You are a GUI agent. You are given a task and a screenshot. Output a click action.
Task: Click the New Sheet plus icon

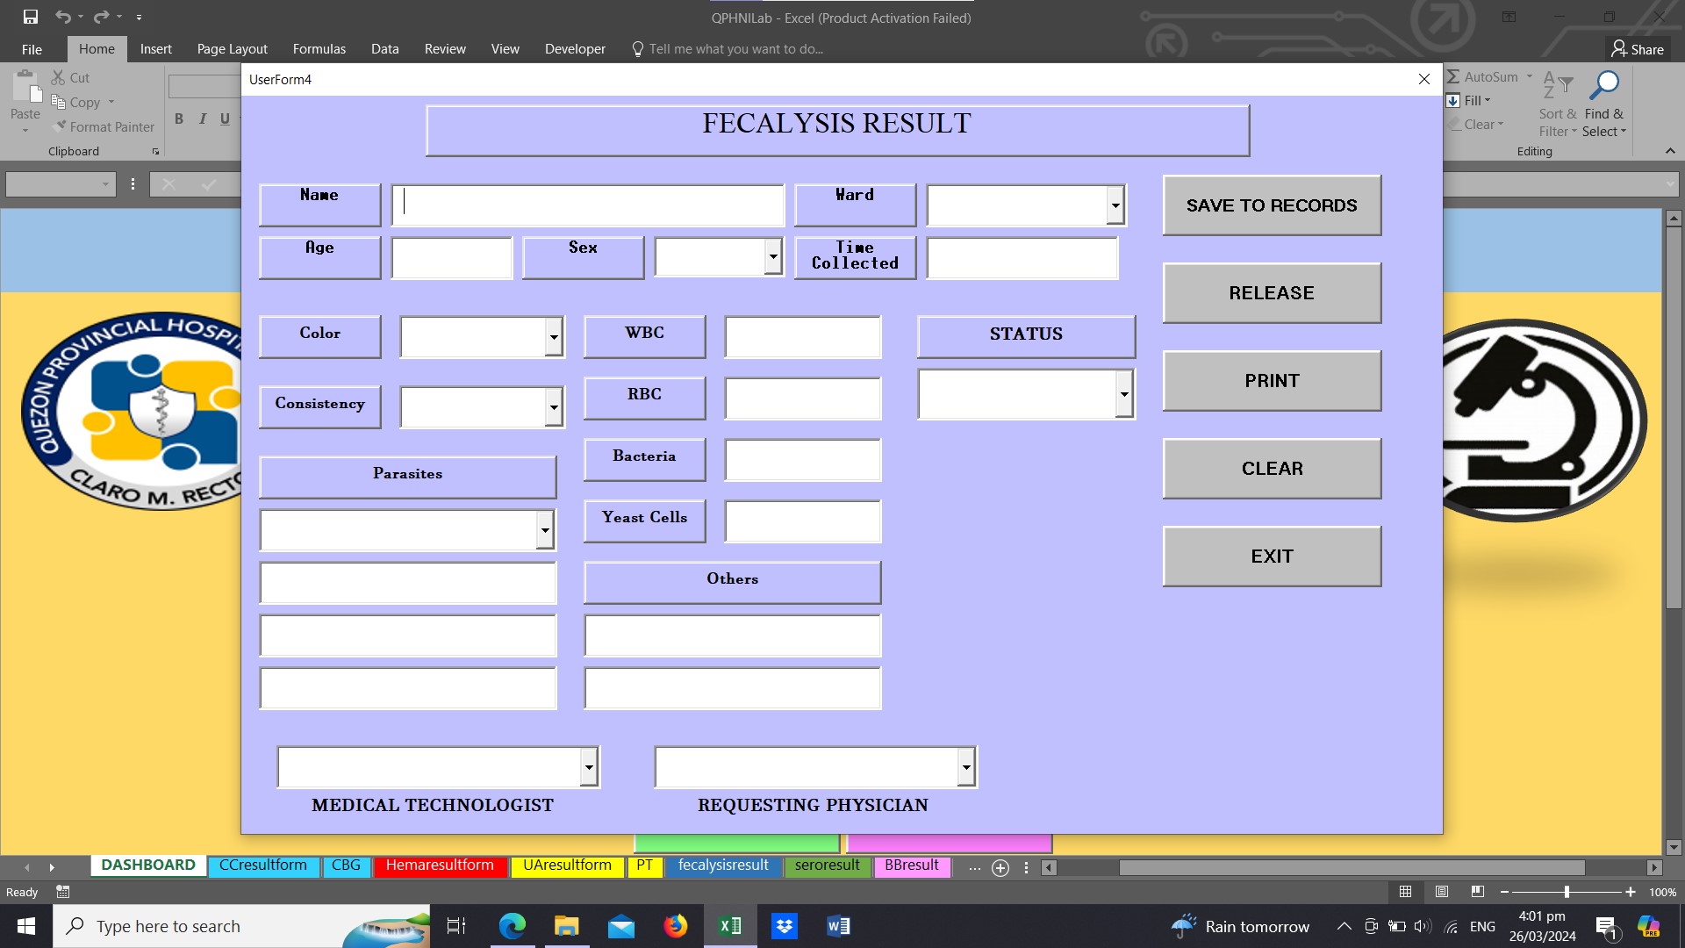1000,868
